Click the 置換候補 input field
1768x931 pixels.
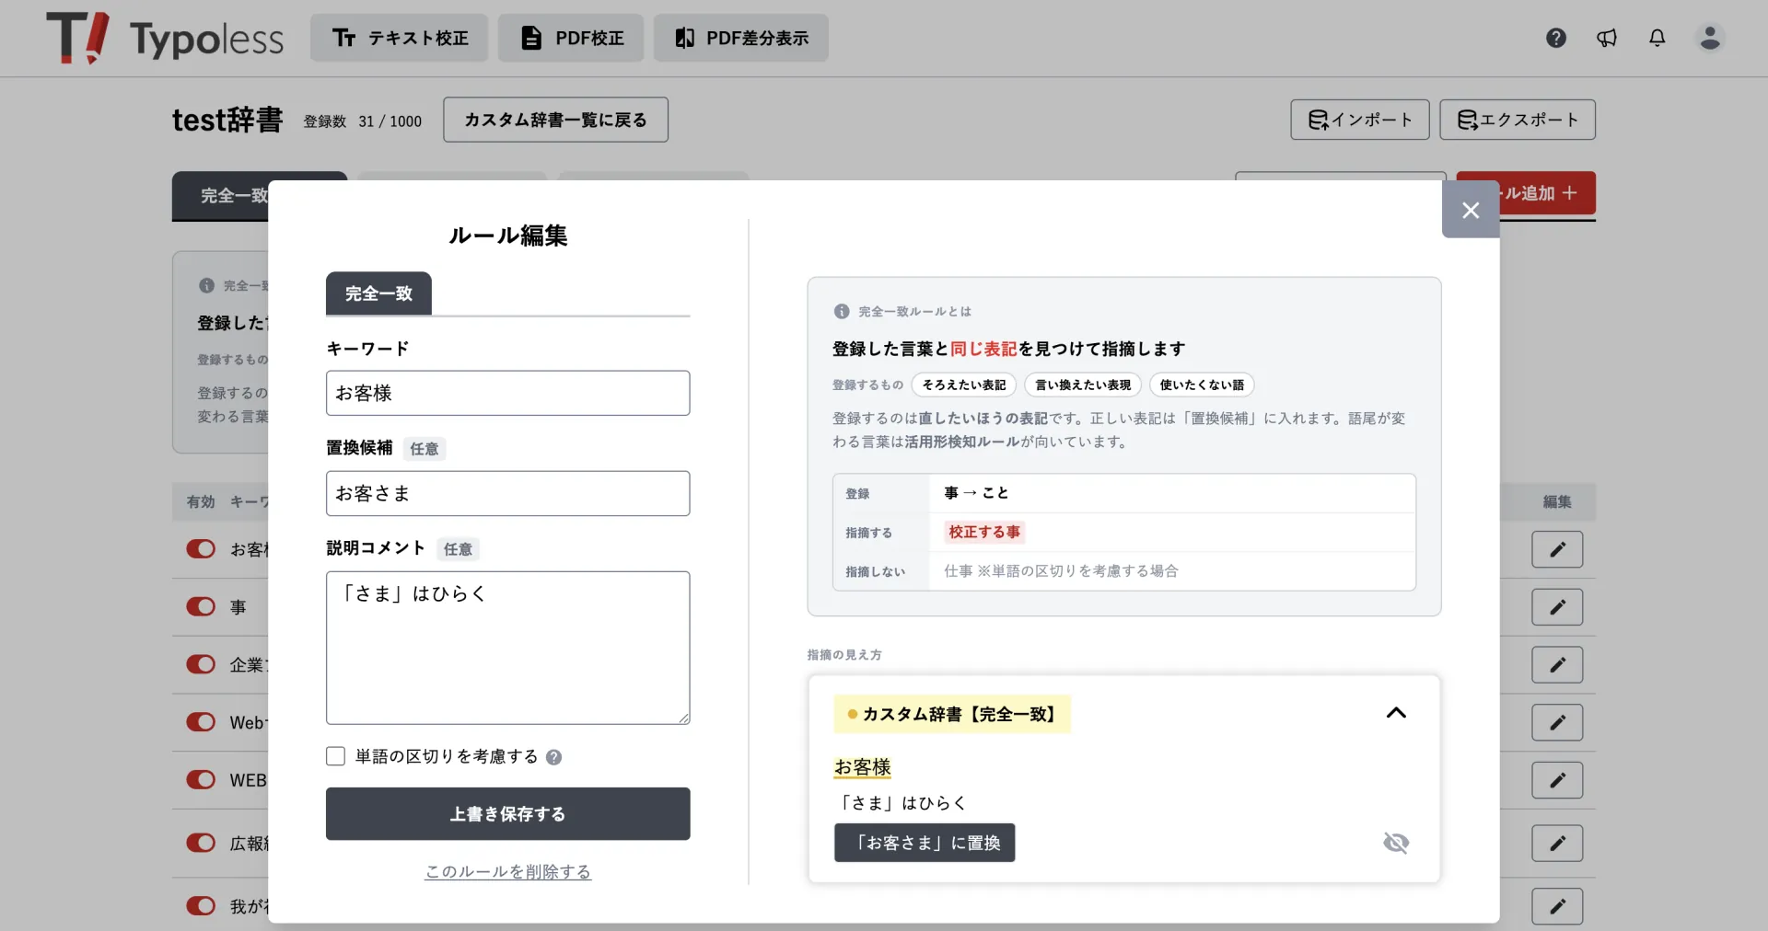tap(508, 493)
